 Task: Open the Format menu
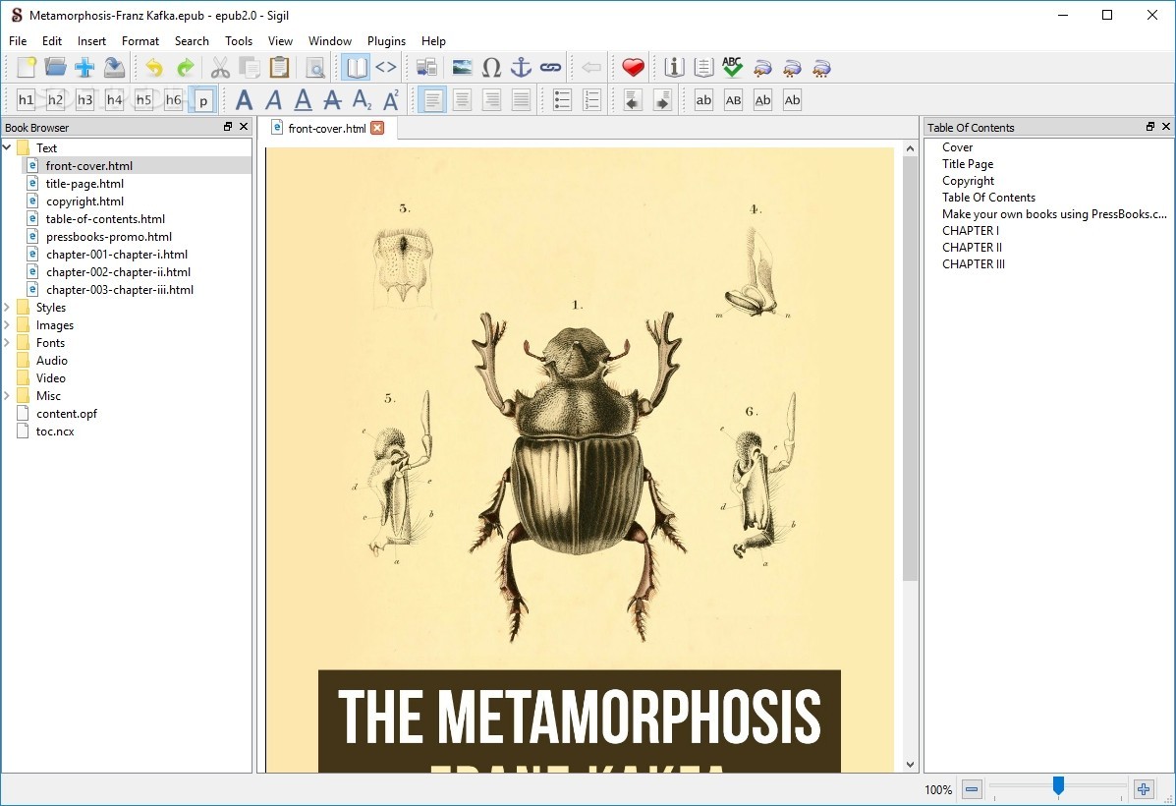[140, 40]
